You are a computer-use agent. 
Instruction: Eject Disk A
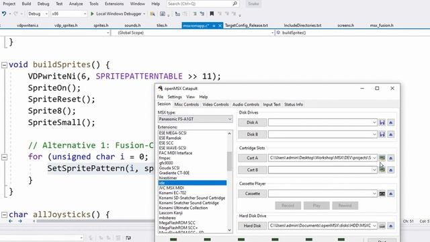[x=391, y=122]
